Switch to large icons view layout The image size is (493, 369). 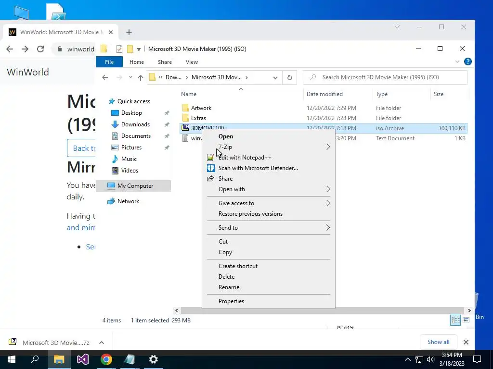click(466, 320)
